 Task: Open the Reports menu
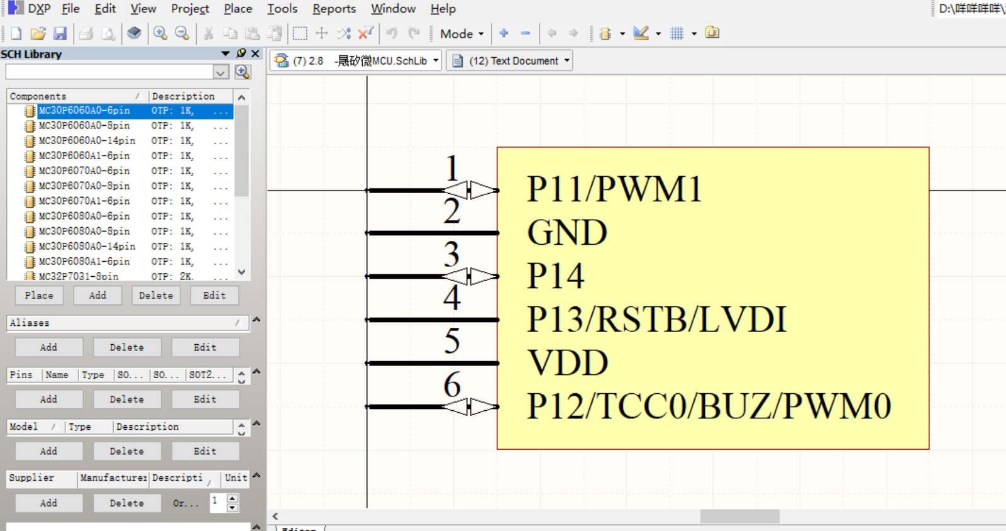point(334,9)
